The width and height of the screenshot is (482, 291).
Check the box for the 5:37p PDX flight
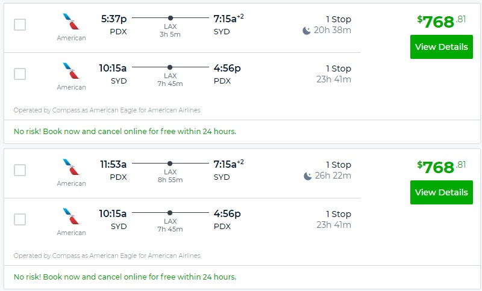[20, 25]
